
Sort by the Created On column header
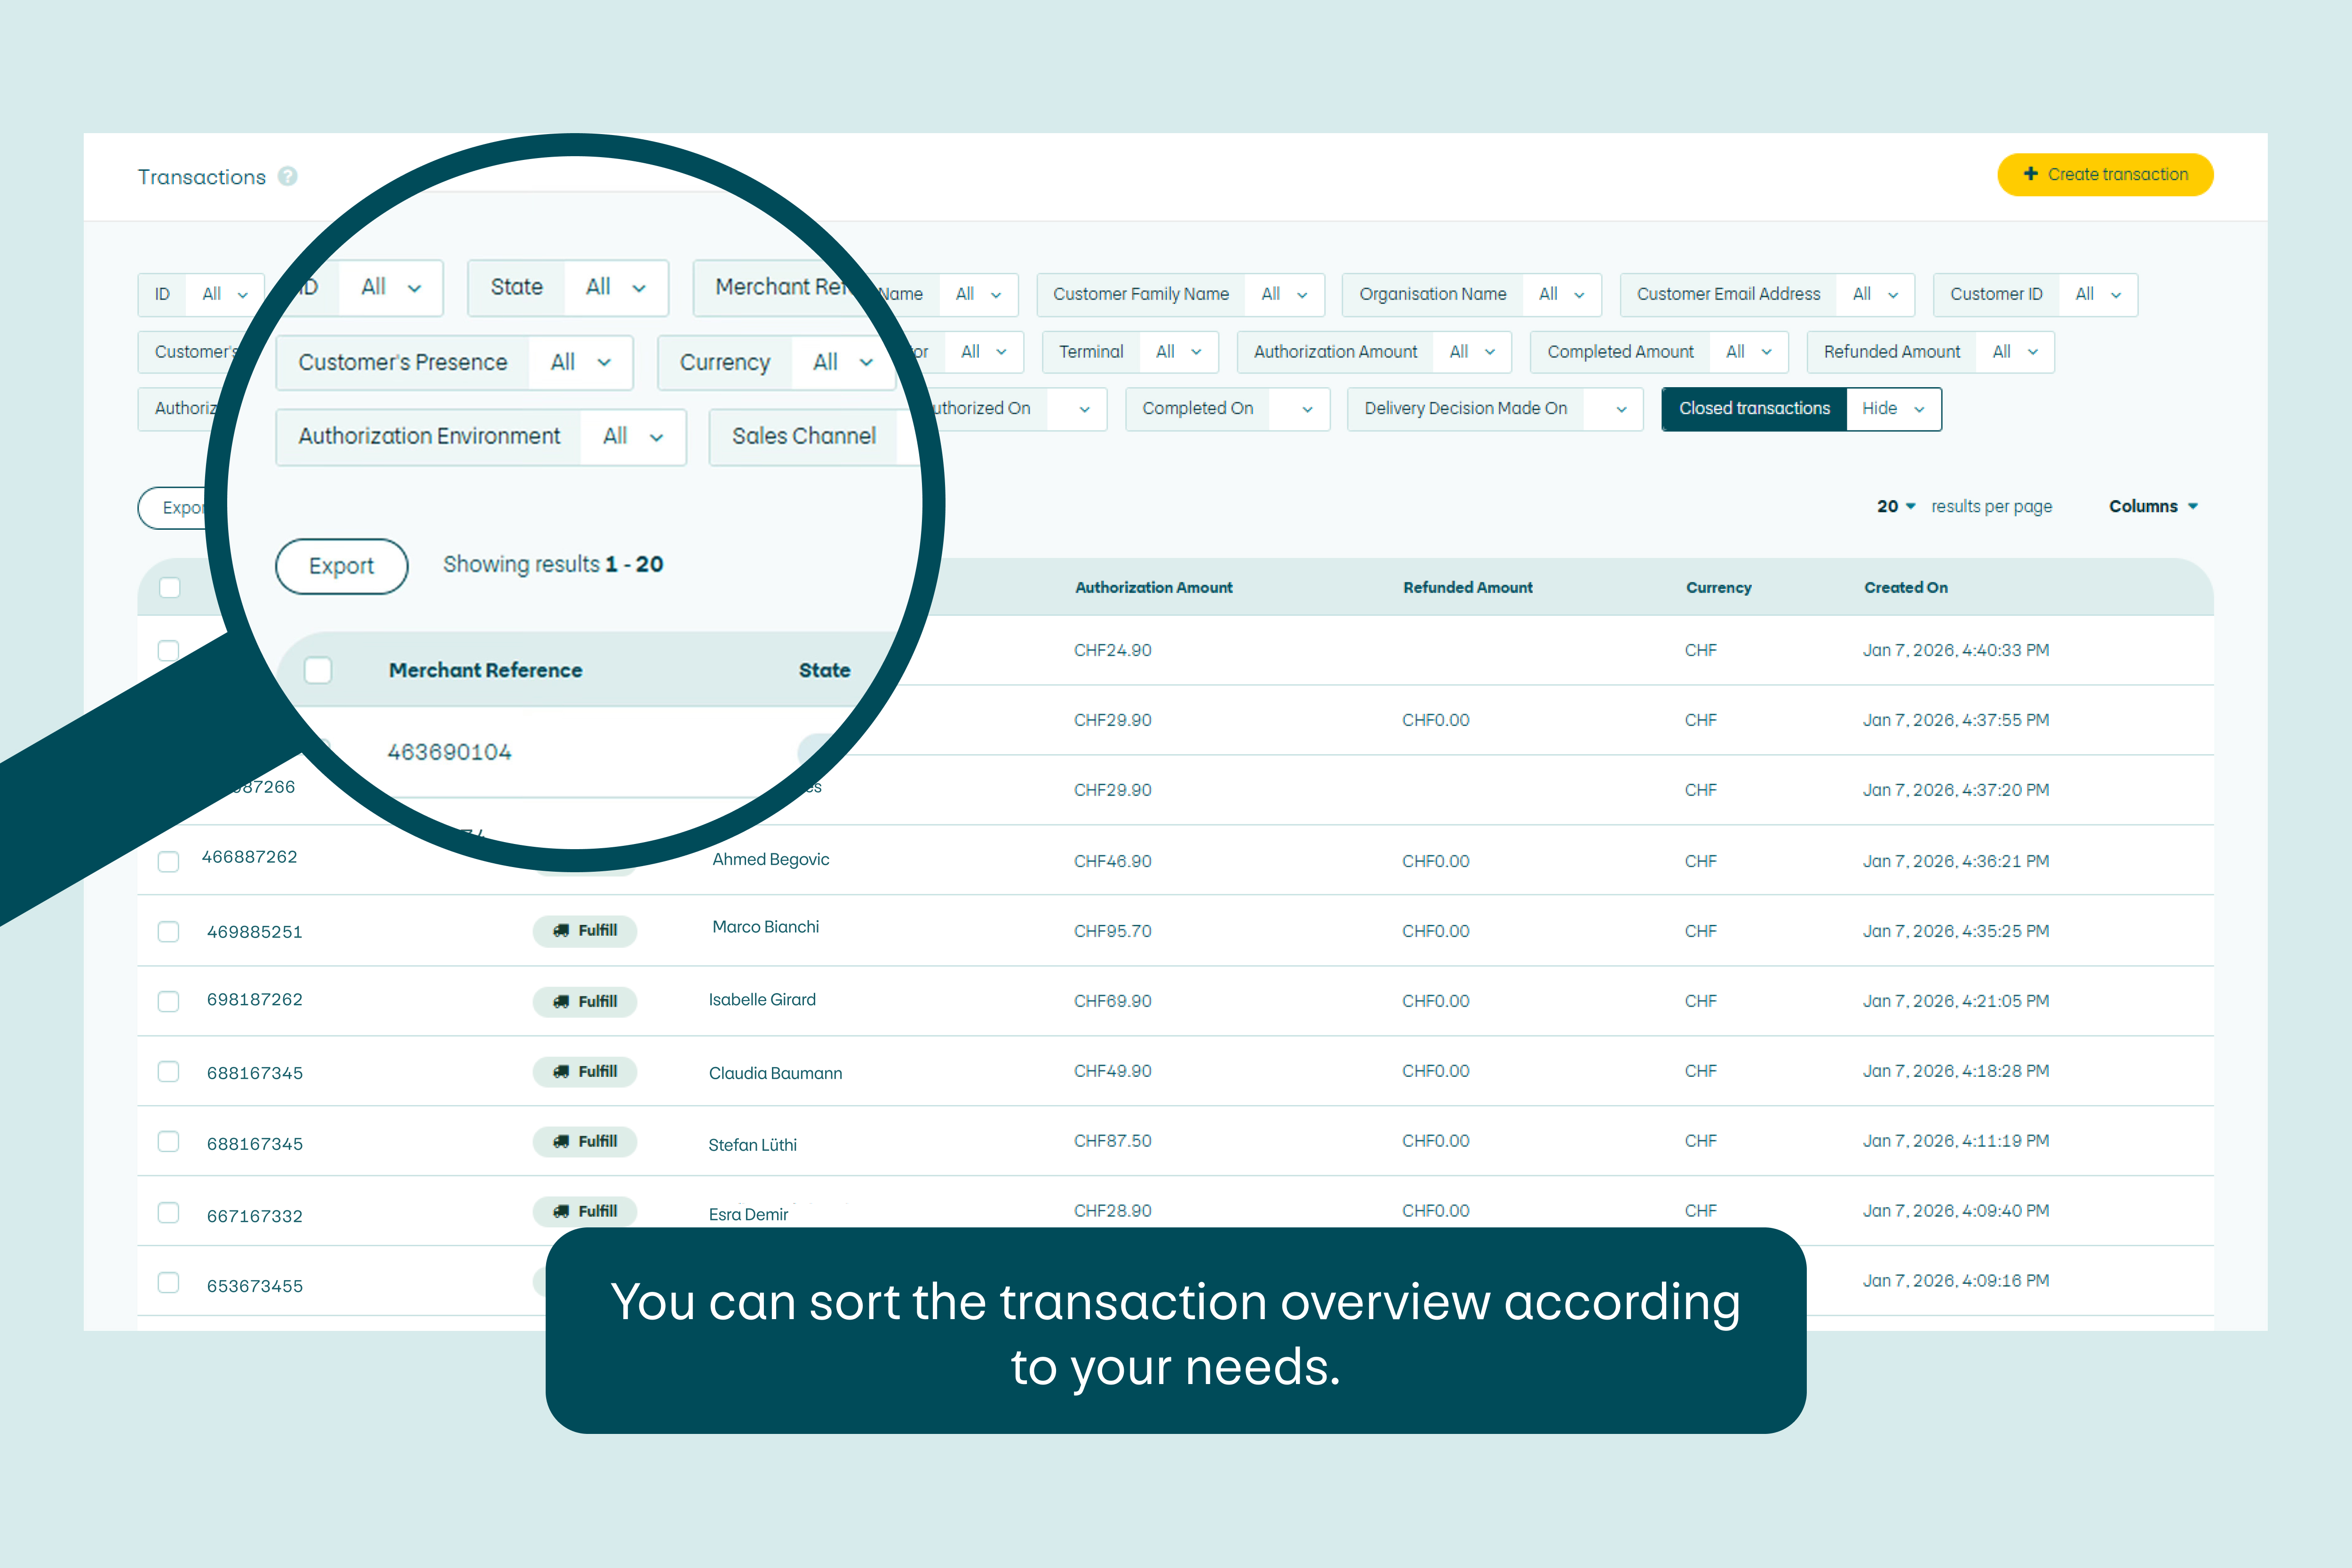point(1905,587)
